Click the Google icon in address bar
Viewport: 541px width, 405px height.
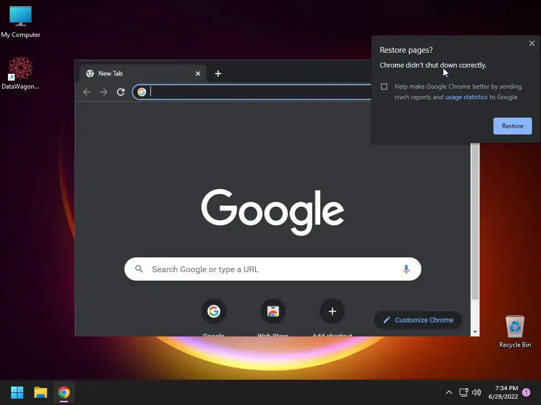click(142, 92)
